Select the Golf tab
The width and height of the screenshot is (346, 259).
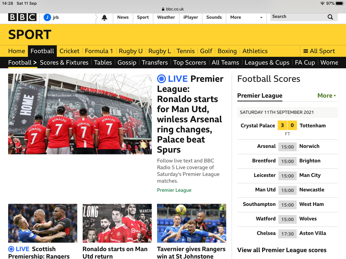pos(206,51)
